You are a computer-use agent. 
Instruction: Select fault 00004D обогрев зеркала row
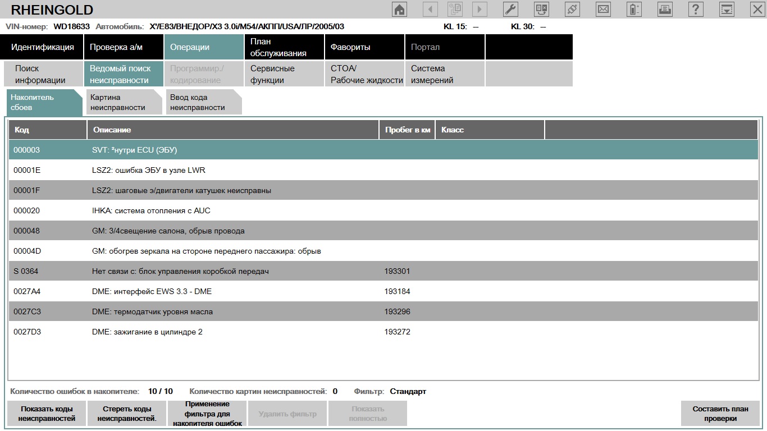383,251
